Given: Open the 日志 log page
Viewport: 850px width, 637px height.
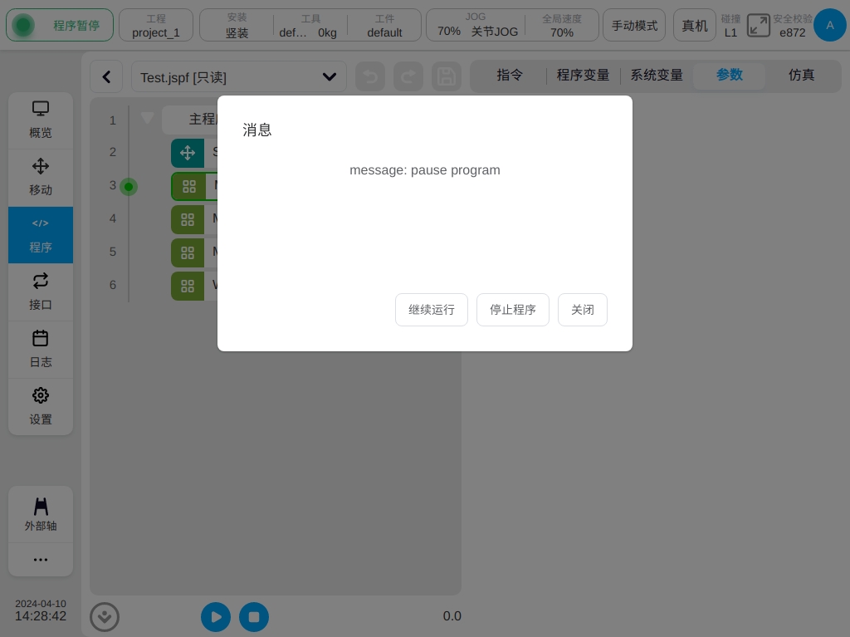Looking at the screenshot, I should (x=41, y=350).
